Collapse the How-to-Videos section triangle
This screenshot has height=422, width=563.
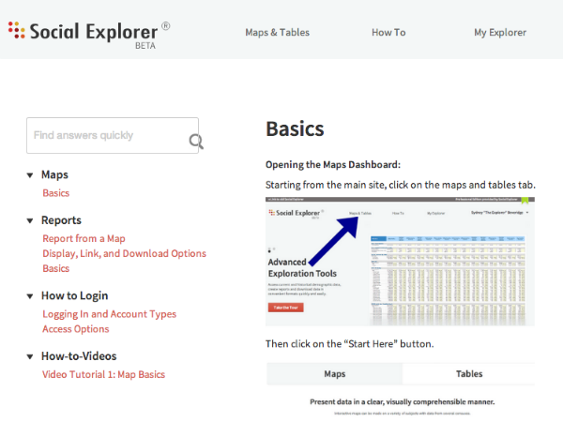point(30,356)
